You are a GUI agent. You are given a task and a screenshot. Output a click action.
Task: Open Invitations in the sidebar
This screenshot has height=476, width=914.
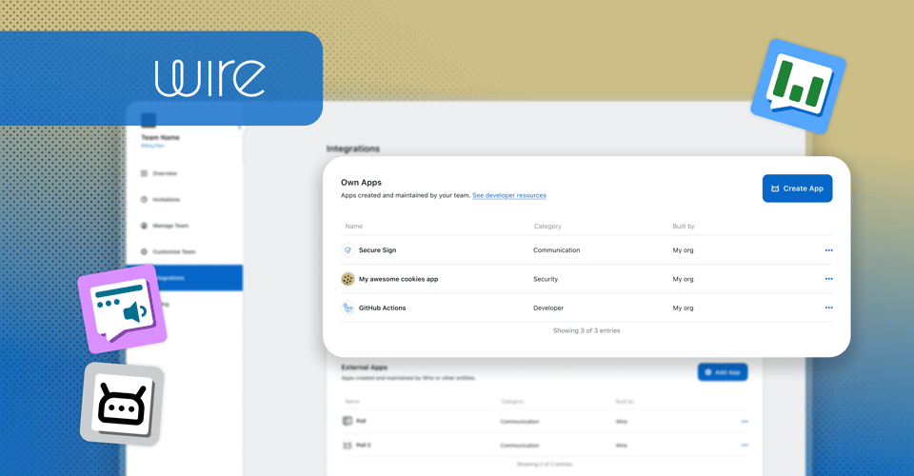click(166, 199)
